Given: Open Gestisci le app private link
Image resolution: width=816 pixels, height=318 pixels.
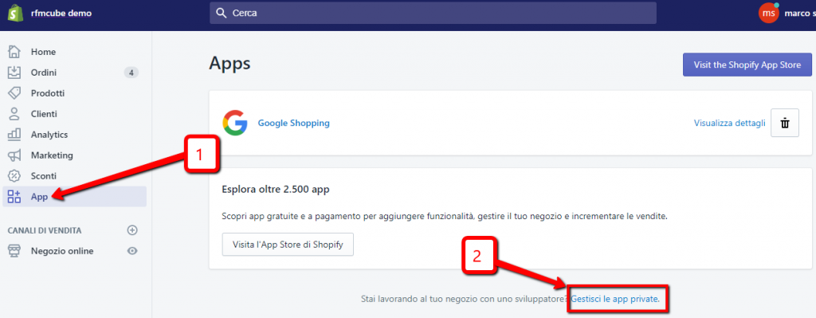Looking at the screenshot, I should (615, 299).
